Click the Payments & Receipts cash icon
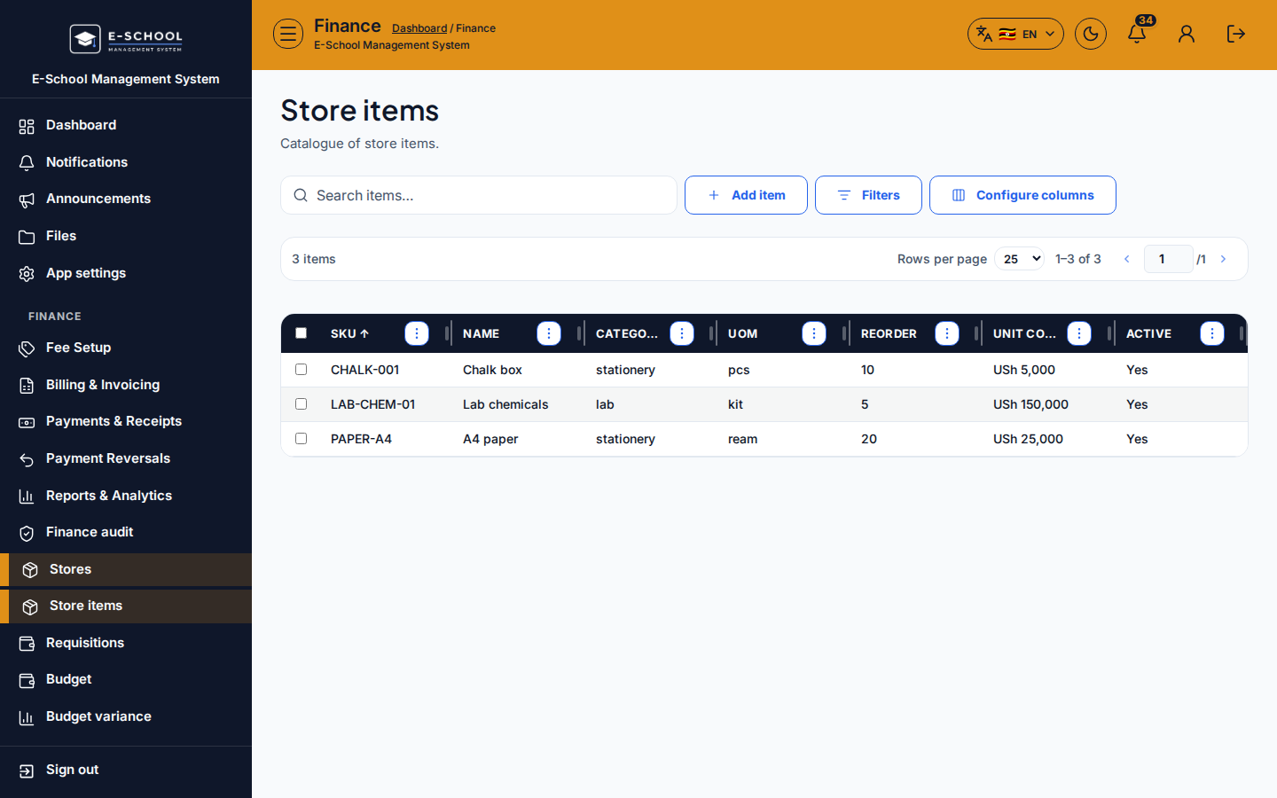Image resolution: width=1277 pixels, height=798 pixels. 27,422
